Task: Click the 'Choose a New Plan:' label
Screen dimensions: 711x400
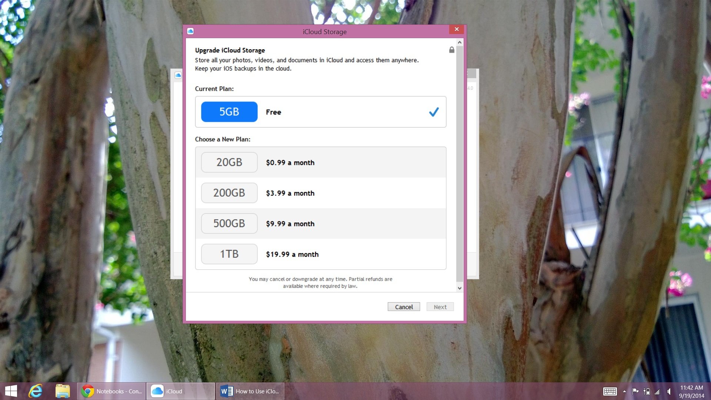Action: pyautogui.click(x=223, y=139)
